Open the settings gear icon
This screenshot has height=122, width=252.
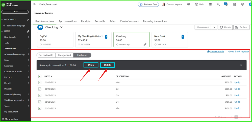(243, 4)
